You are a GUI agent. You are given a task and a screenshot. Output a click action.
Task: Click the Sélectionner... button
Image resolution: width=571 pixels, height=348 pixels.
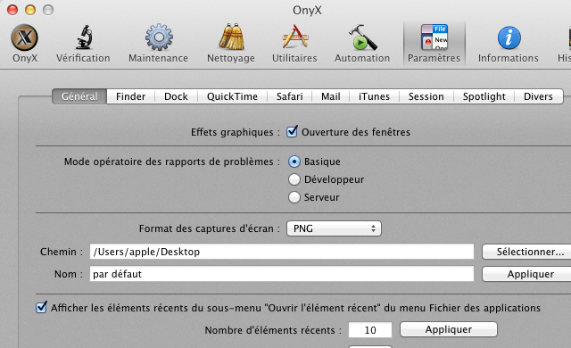527,252
